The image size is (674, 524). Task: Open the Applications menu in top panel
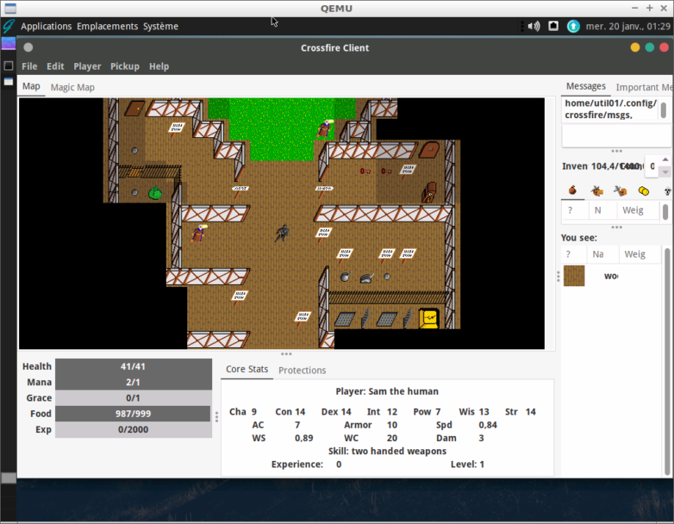[x=46, y=26]
